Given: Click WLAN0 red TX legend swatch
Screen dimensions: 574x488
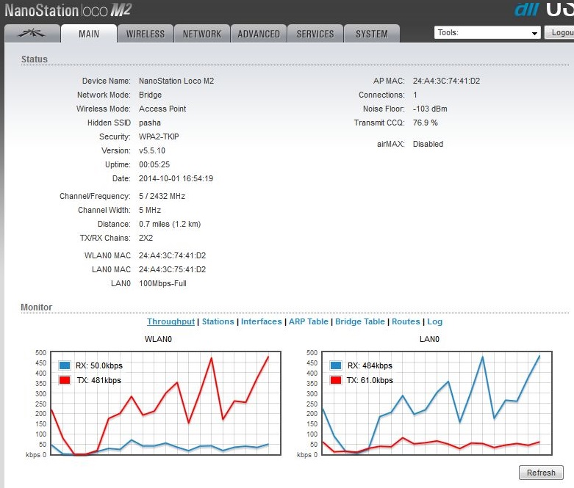Looking at the screenshot, I should coord(65,380).
